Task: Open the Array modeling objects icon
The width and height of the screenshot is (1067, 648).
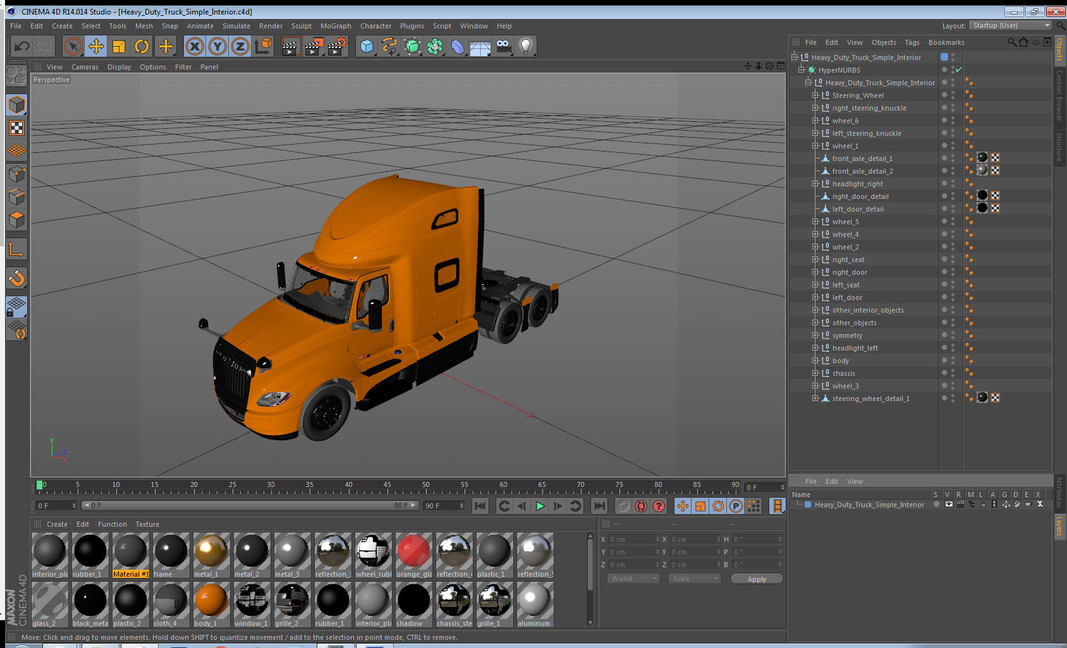Action: (x=436, y=46)
